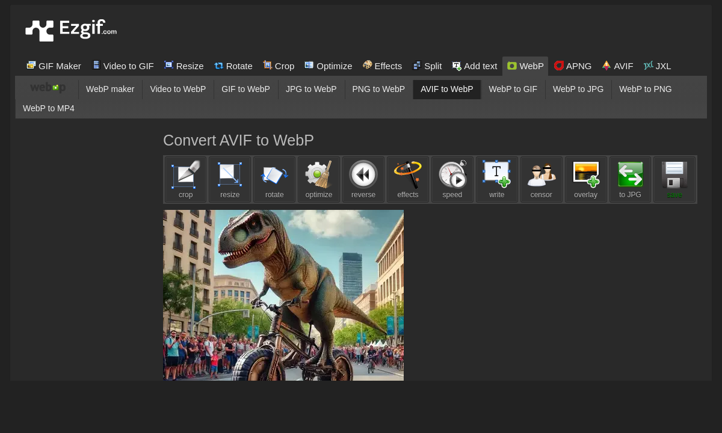Click the save icon

click(x=674, y=179)
